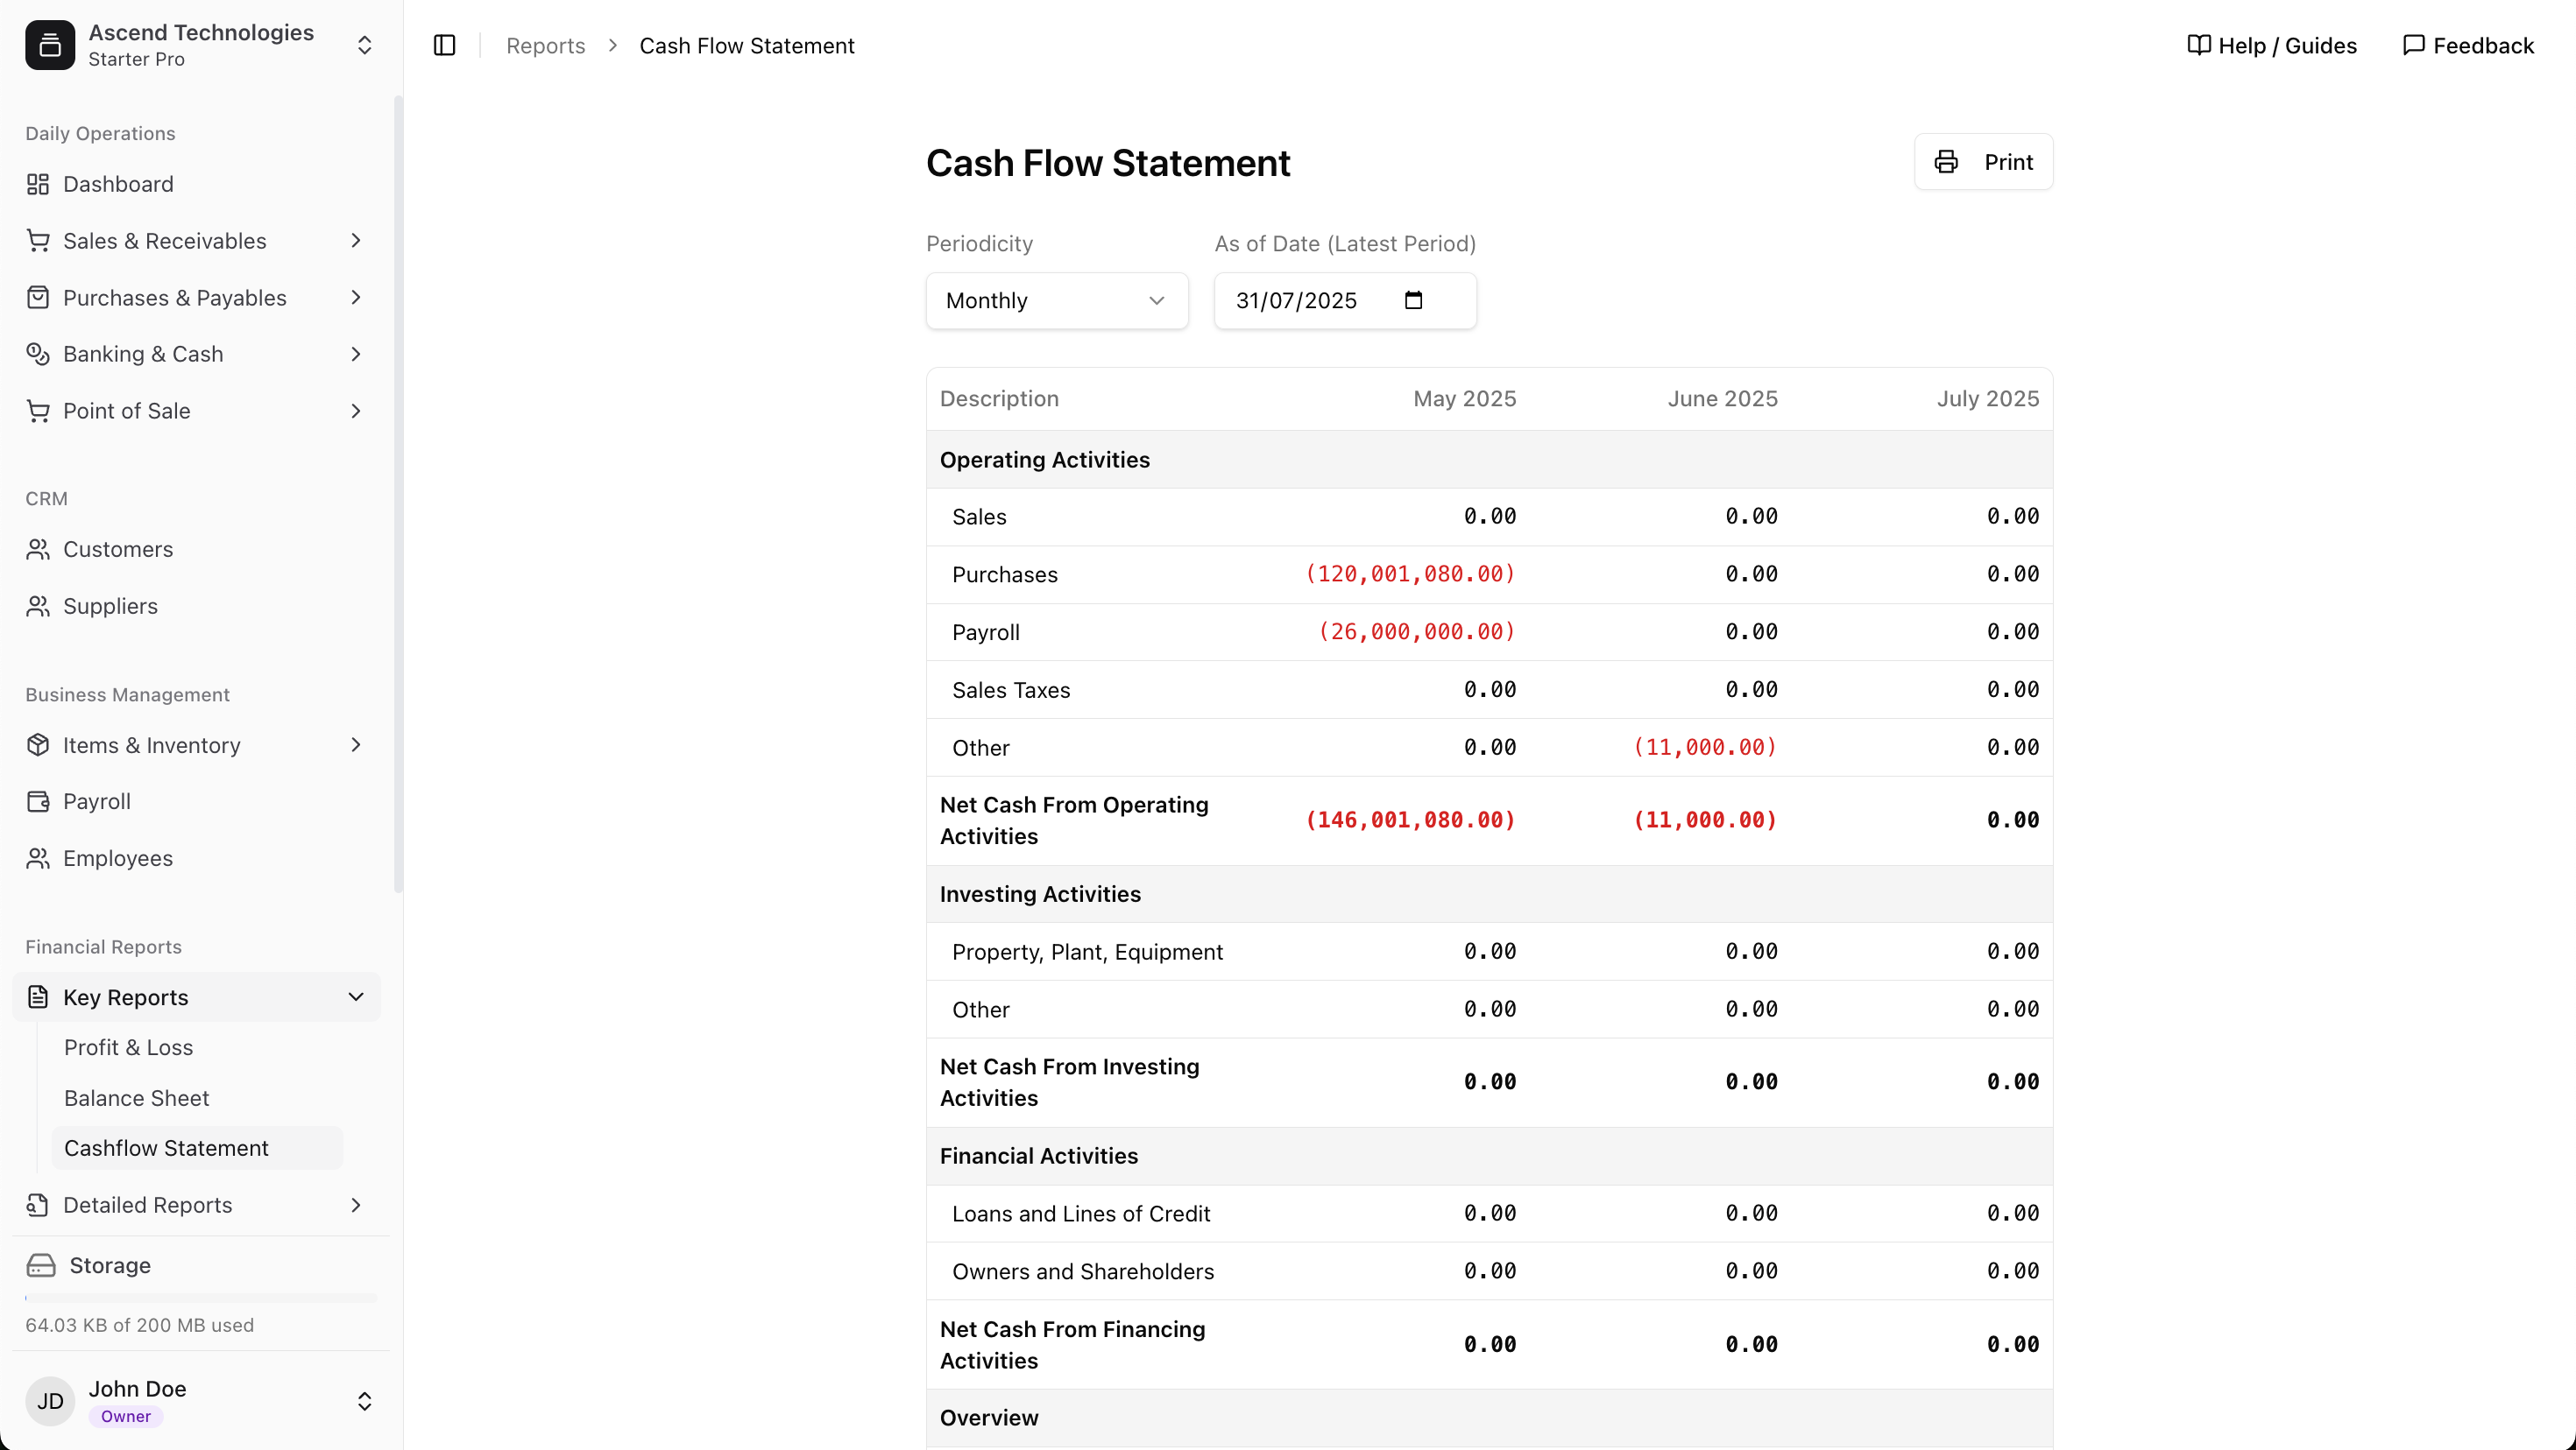Open Customers menu item
The height and width of the screenshot is (1450, 2576).
click(x=197, y=550)
